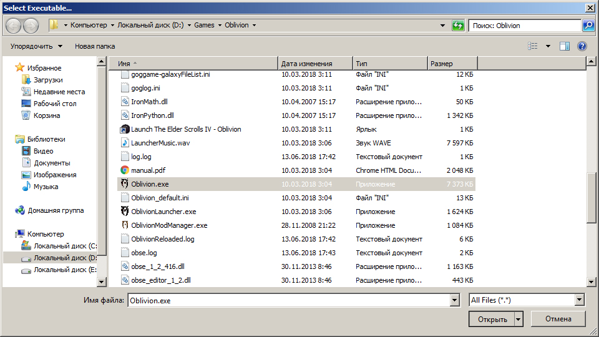Click the search magnifier icon
The image size is (599, 337).
point(588,26)
